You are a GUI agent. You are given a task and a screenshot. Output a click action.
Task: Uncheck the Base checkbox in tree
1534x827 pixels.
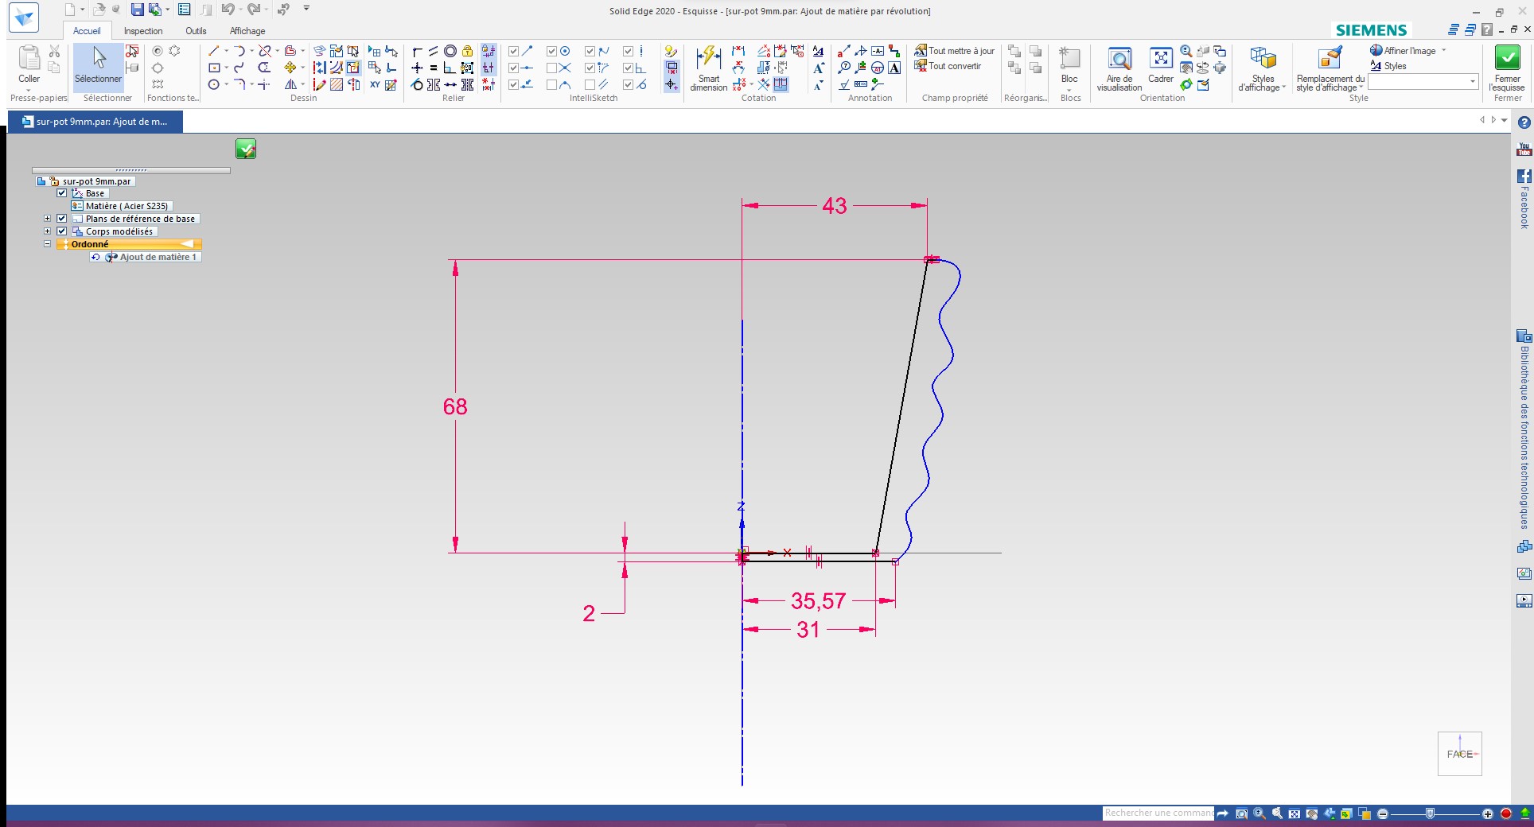point(62,193)
